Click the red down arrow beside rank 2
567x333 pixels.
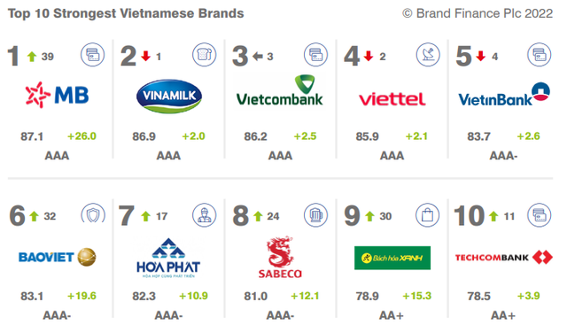pos(145,56)
